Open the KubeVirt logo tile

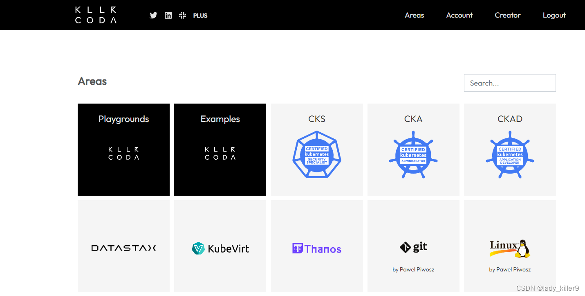pyautogui.click(x=220, y=246)
